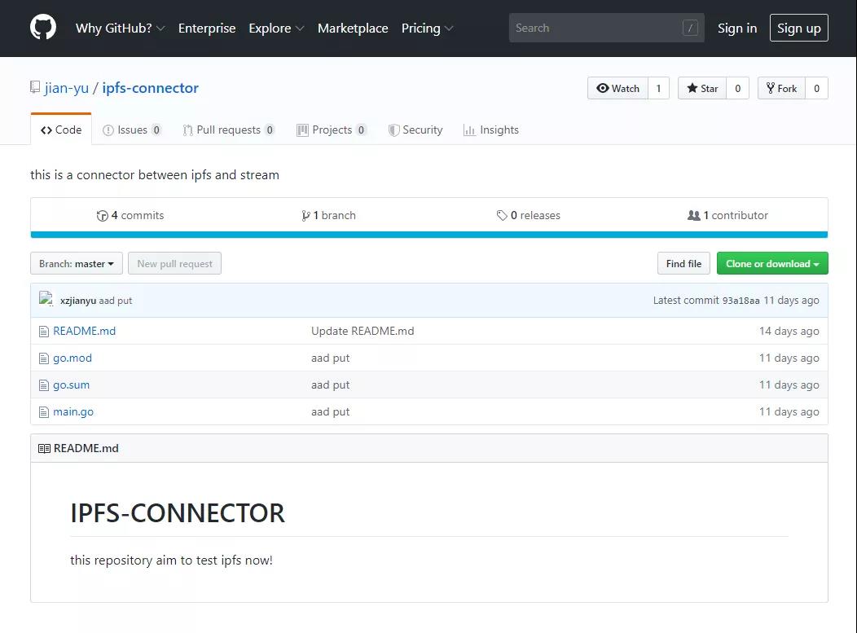Open the aad put message in go.mod row
This screenshot has height=633, width=857.
pos(330,358)
